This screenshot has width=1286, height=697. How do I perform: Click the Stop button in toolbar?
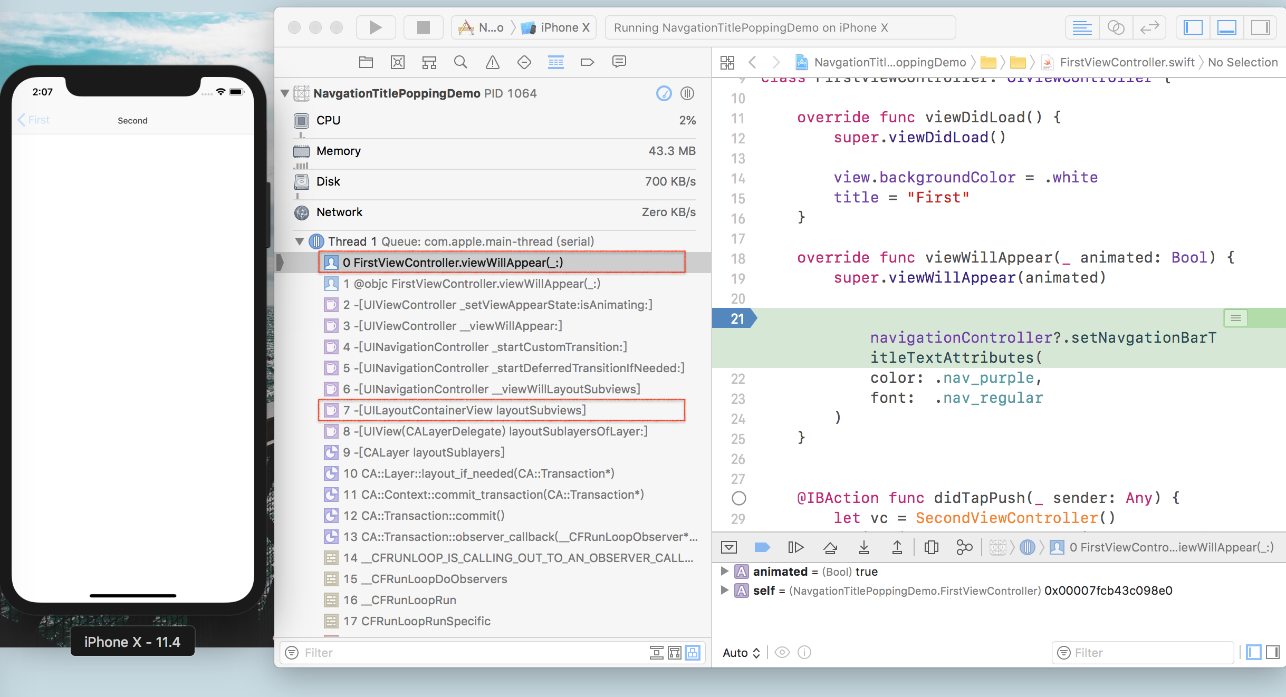coord(423,27)
